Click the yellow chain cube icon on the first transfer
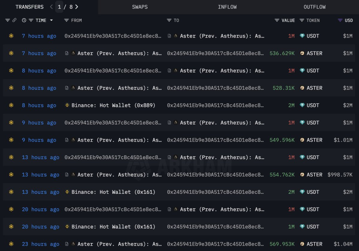Viewport: 359px width, 251px height. (11, 36)
